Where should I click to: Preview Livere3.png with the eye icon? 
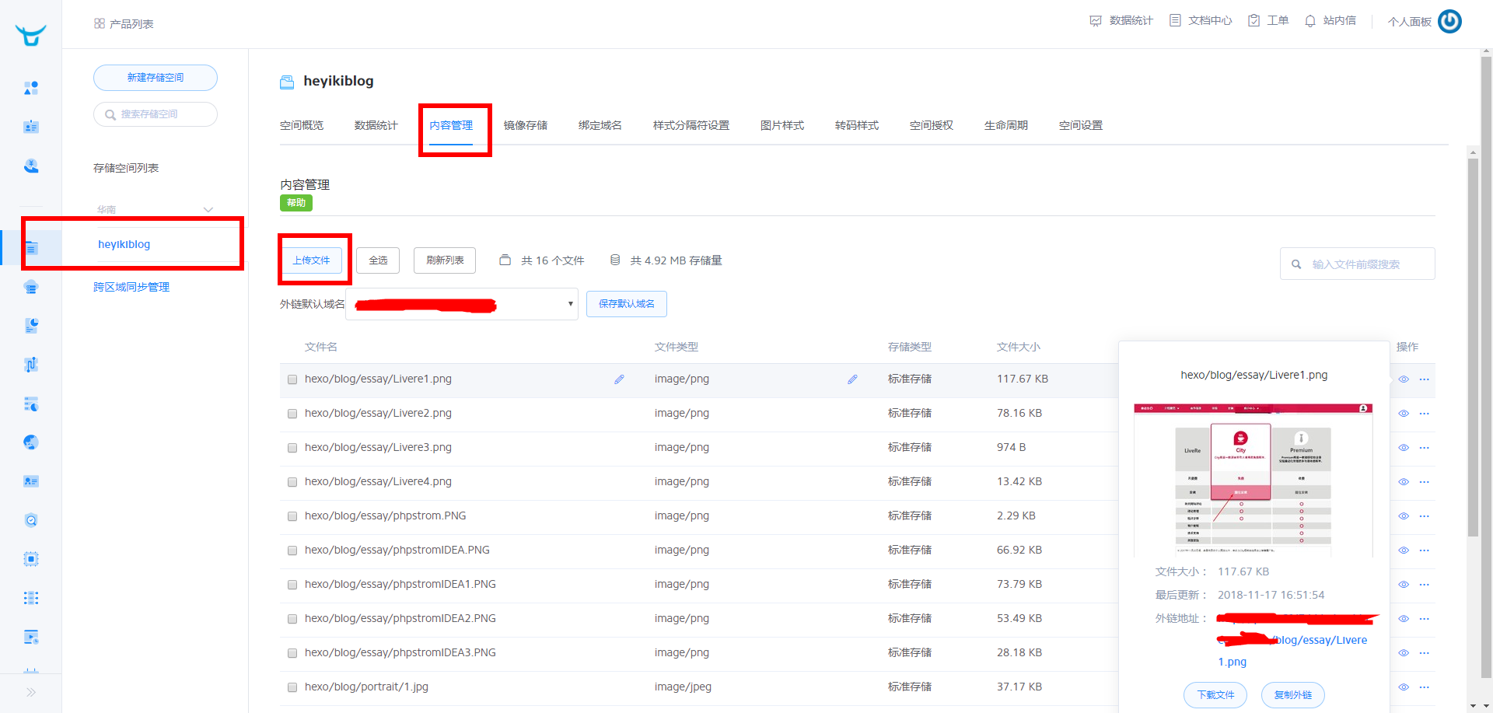pos(1404,448)
